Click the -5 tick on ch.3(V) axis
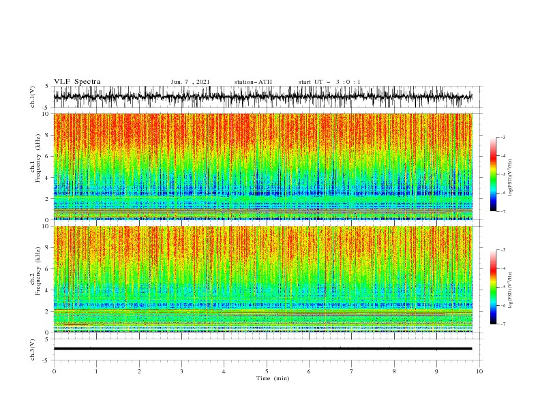 click(46, 360)
